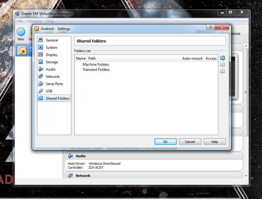Open Network settings category
262x199 pixels.
tap(54, 77)
